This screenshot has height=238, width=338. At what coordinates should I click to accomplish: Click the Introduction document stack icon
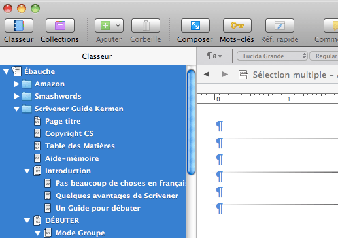click(37, 171)
